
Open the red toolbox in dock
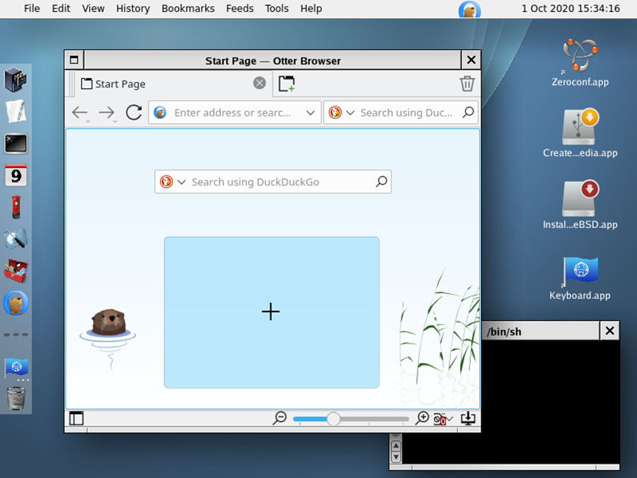[x=16, y=271]
